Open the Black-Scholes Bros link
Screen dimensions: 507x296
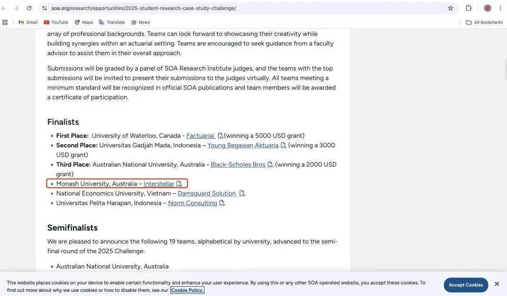[x=238, y=165]
